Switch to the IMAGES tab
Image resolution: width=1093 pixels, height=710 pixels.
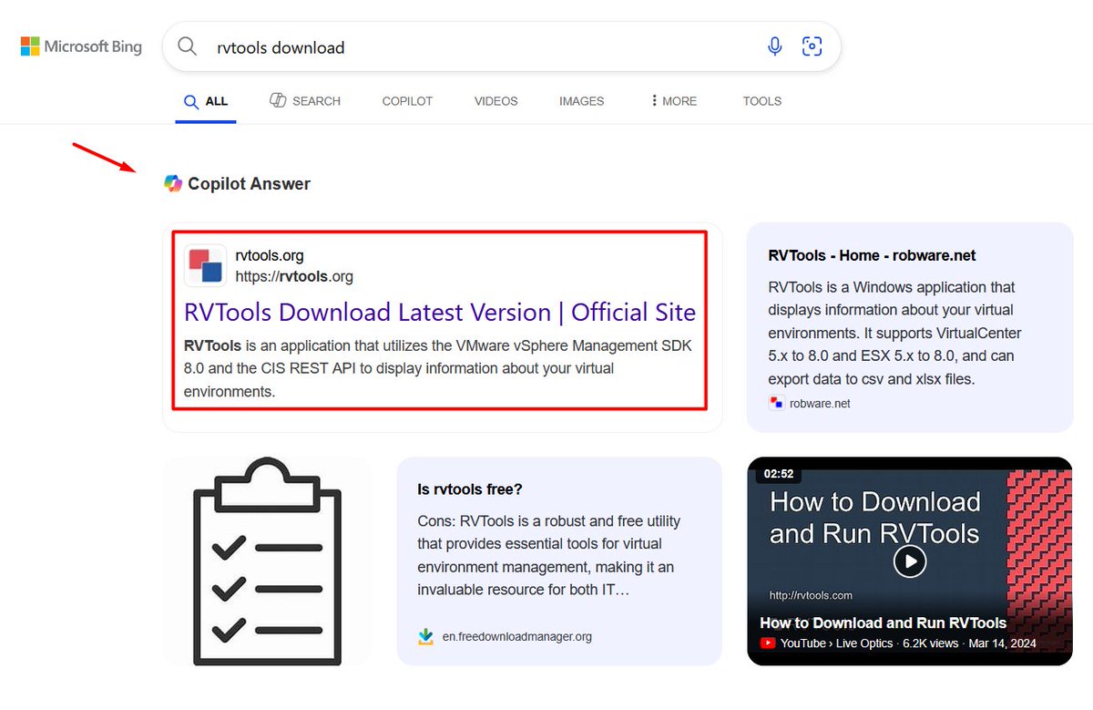click(x=581, y=101)
